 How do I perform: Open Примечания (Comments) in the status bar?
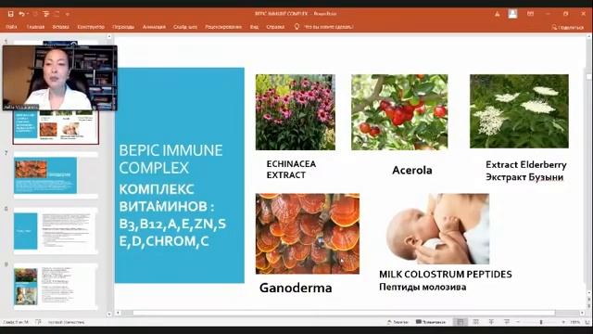click(x=431, y=322)
